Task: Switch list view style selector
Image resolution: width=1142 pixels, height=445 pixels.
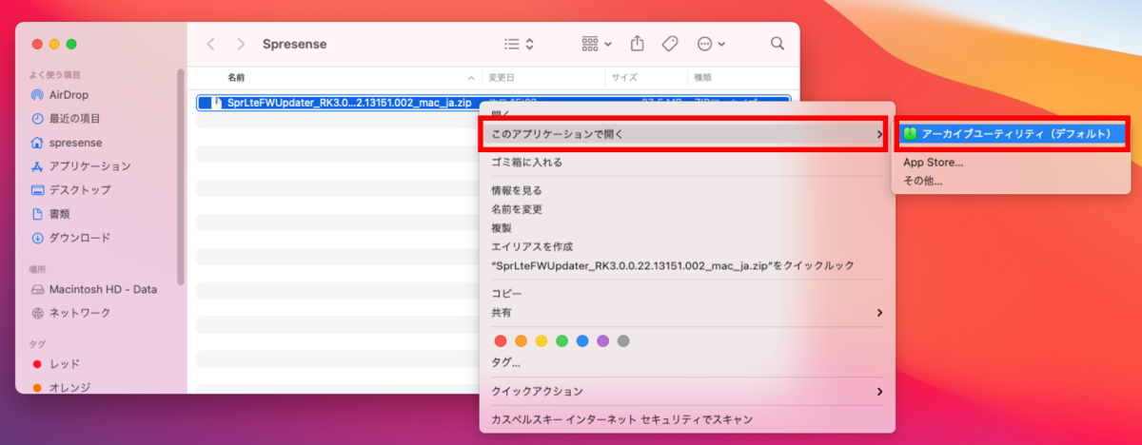Action: 519,44
